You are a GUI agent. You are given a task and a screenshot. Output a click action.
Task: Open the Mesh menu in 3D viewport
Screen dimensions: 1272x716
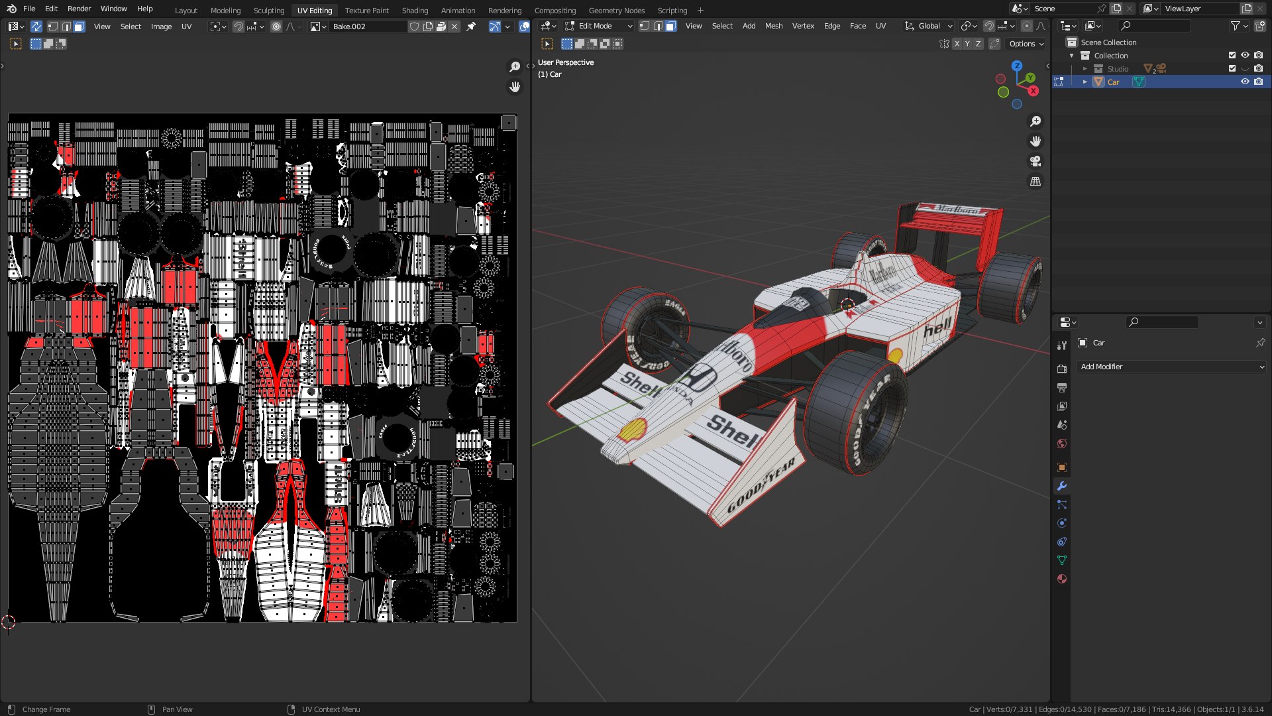point(773,26)
